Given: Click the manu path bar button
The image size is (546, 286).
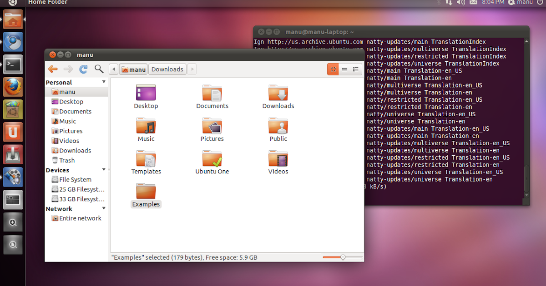Looking at the screenshot, I should pyautogui.click(x=133, y=69).
